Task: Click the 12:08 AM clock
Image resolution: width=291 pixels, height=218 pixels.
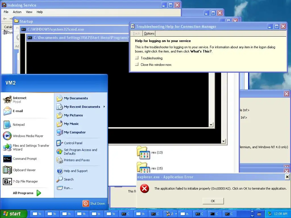Action: point(280,214)
